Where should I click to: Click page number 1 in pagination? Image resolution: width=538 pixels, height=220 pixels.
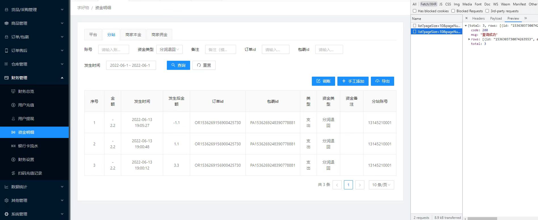point(348,185)
